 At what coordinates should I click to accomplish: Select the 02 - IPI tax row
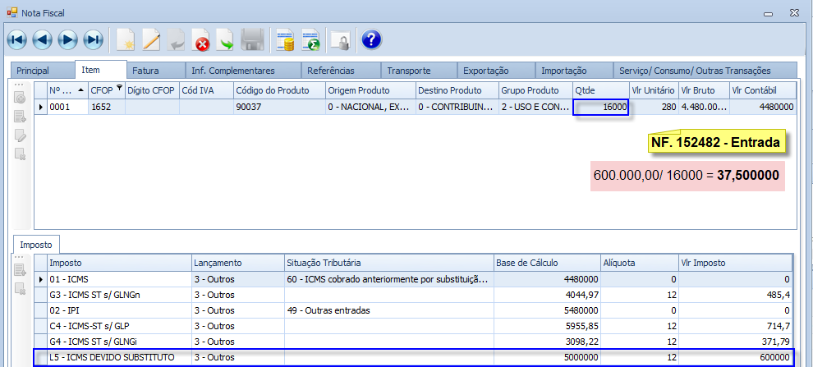pos(414,310)
